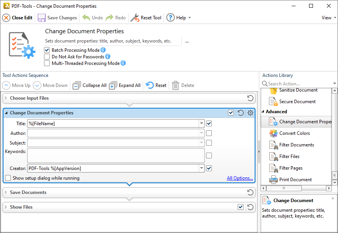Select the Convert Colors action
The image size is (338, 233).
[x=294, y=133]
